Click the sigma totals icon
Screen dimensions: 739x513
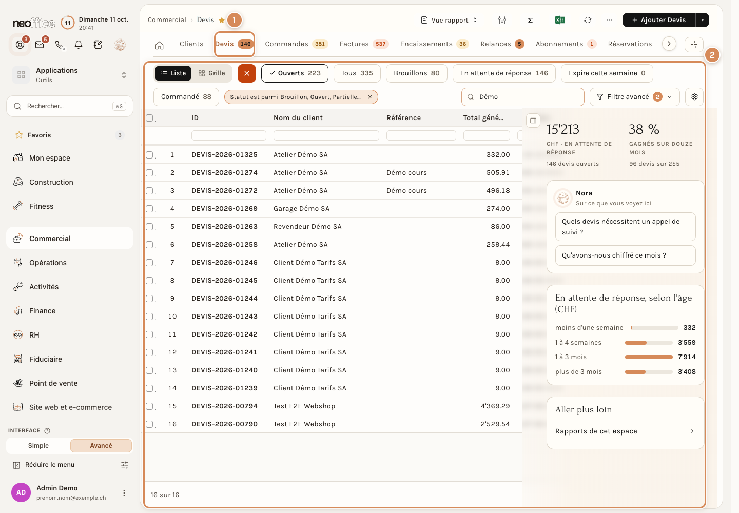click(x=530, y=20)
